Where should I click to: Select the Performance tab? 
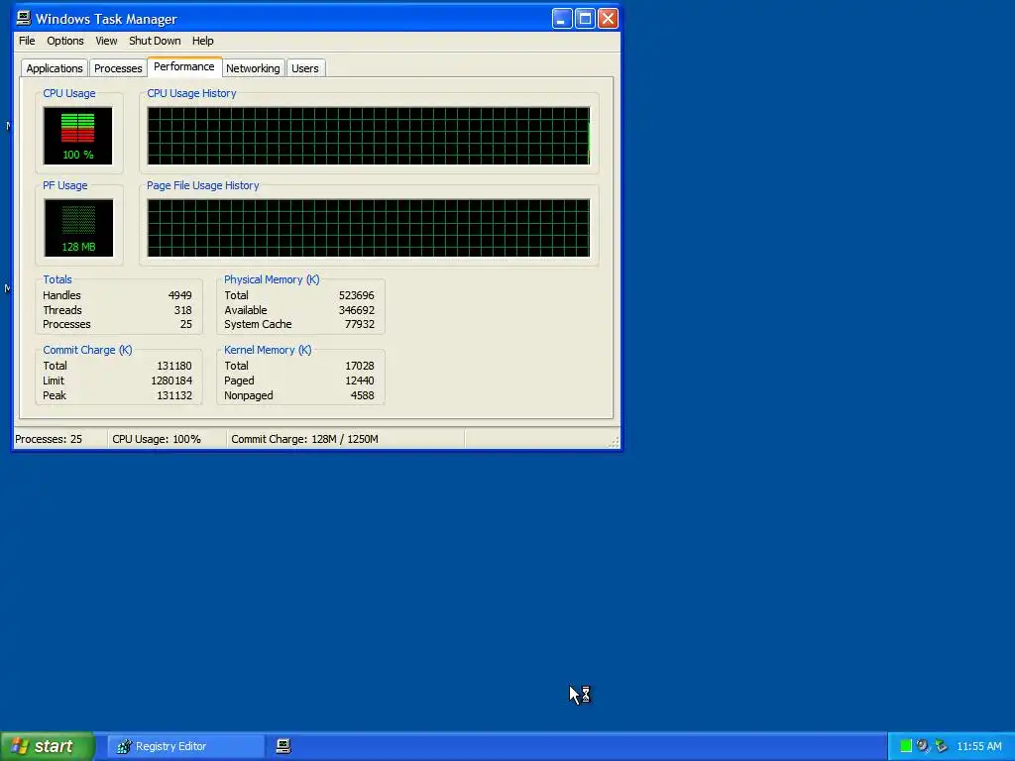click(183, 66)
